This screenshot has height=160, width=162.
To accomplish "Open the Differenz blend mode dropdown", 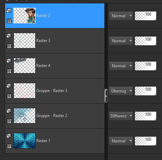I will (x=121, y=116).
